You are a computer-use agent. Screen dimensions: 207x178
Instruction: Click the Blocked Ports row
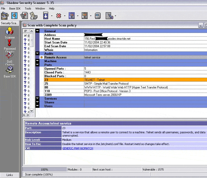[125, 76]
